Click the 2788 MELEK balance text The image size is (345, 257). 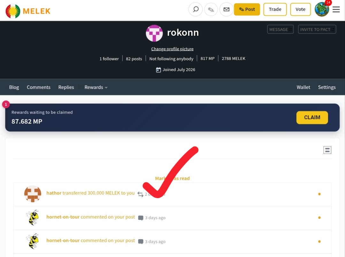(x=234, y=59)
